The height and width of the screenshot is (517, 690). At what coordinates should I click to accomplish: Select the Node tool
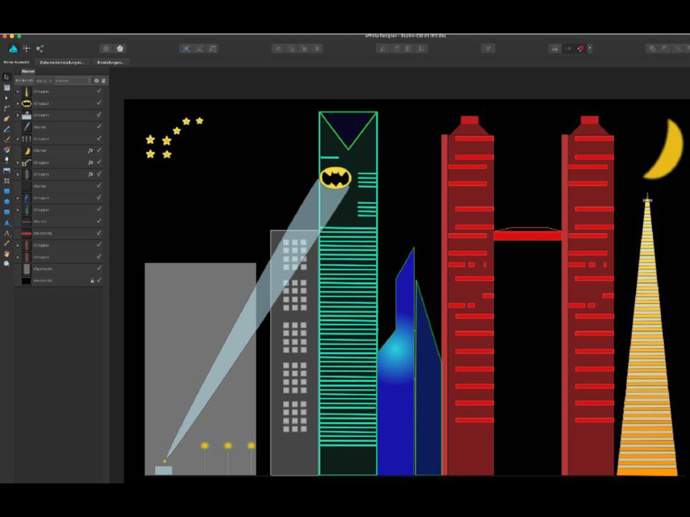pos(7,98)
